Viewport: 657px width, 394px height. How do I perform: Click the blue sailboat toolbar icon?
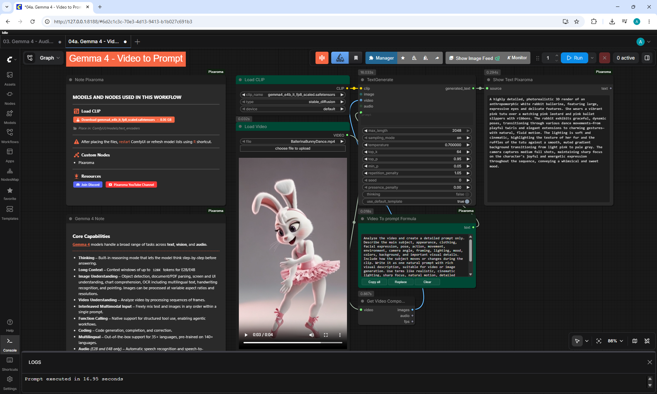click(x=340, y=58)
